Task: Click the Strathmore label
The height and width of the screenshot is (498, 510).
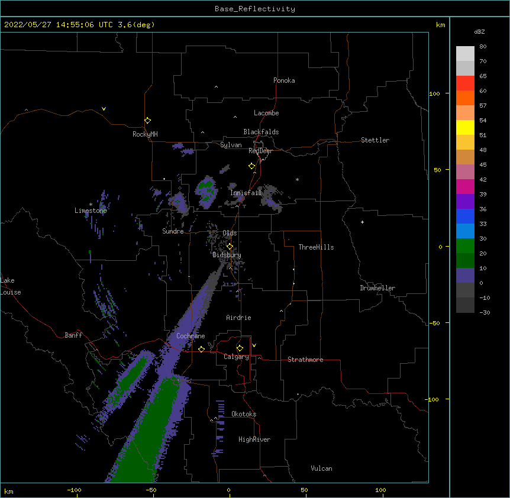Action: (305, 360)
